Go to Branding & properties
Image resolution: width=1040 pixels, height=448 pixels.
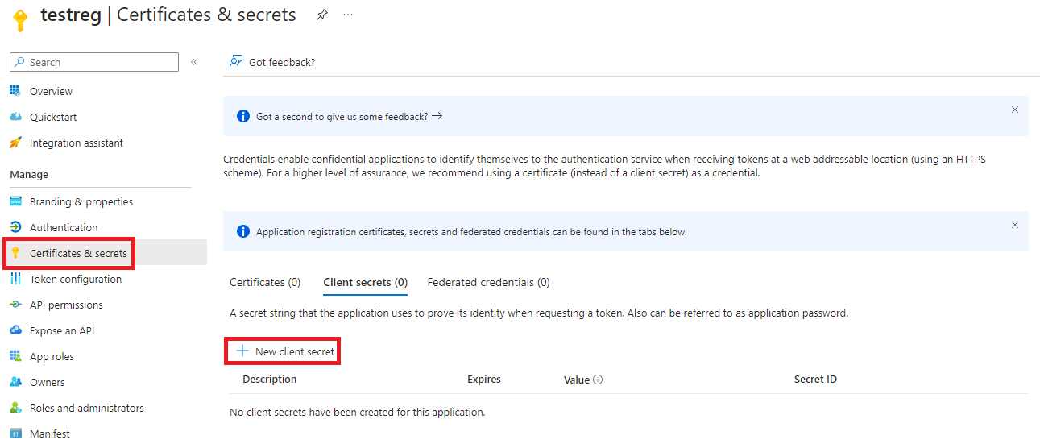[81, 201]
